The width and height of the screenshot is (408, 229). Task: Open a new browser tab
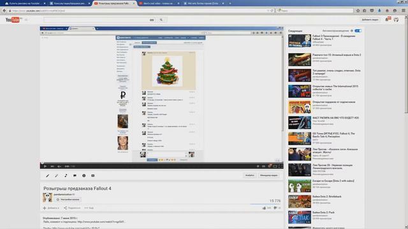point(230,3)
